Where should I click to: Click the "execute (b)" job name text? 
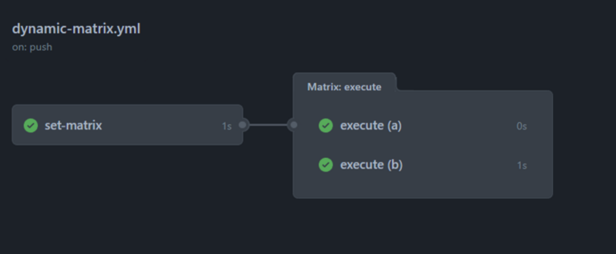click(371, 165)
